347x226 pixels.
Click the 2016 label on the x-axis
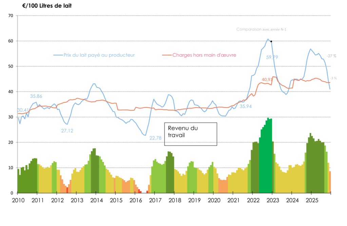(x=135, y=200)
